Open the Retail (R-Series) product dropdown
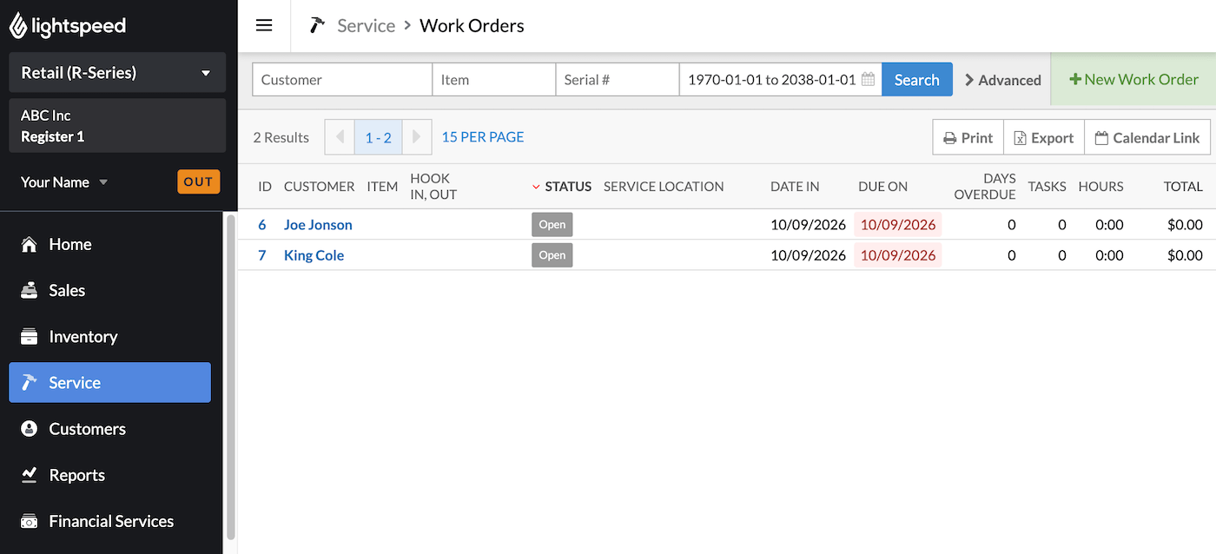Image resolution: width=1216 pixels, height=554 pixels. [117, 73]
